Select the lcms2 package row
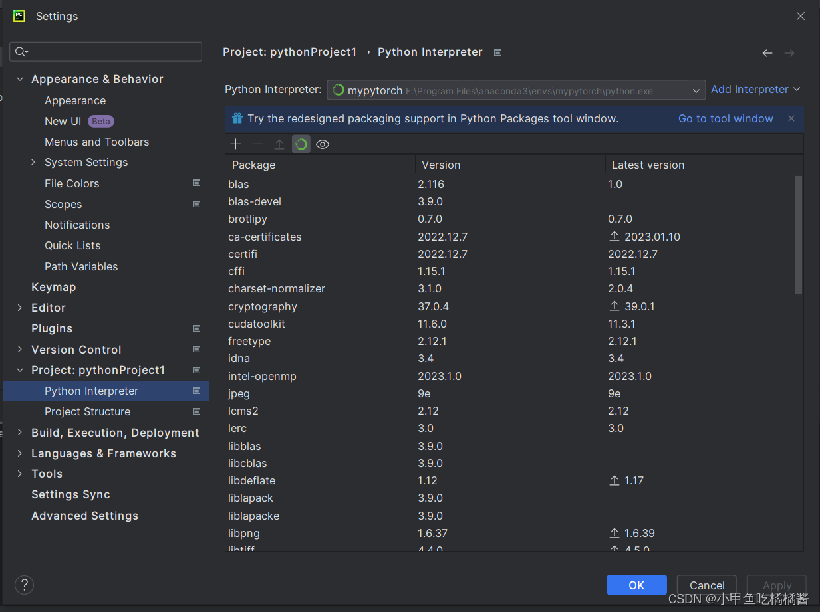 pos(510,411)
